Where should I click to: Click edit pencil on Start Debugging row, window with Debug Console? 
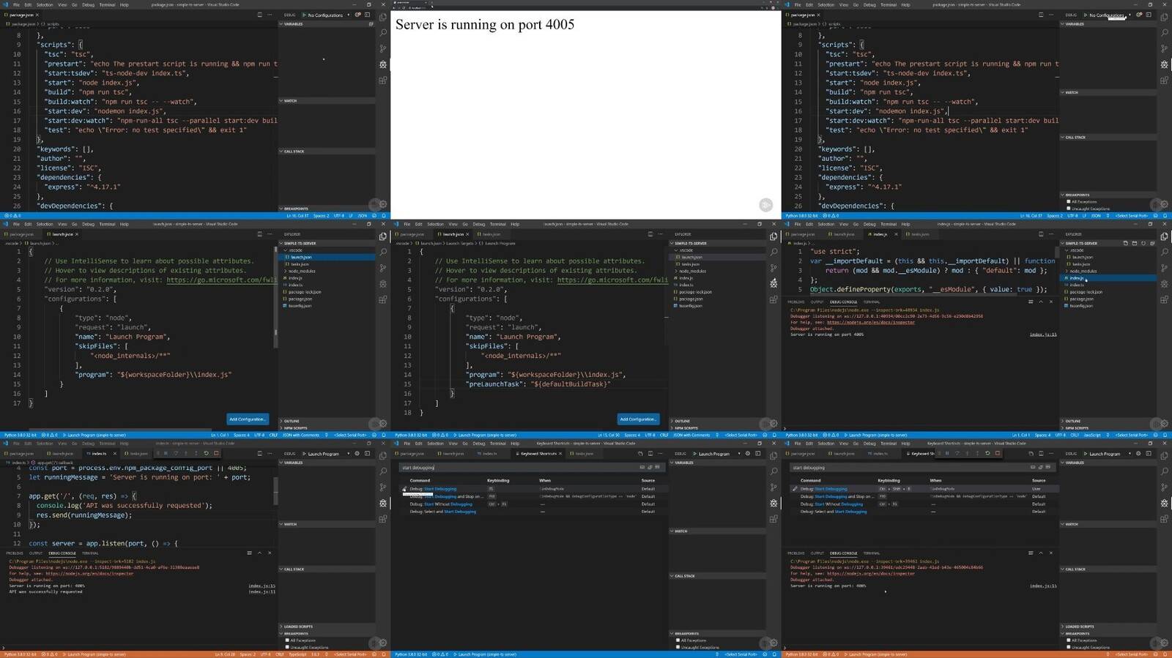[x=795, y=489]
